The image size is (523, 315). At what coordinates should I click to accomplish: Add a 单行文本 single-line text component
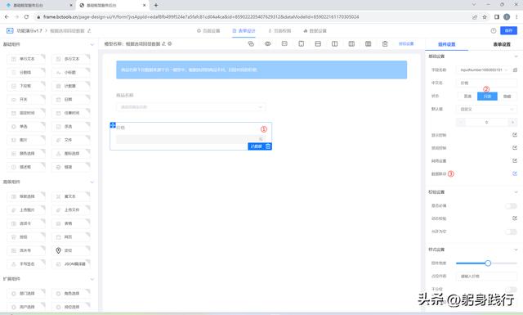26,59
